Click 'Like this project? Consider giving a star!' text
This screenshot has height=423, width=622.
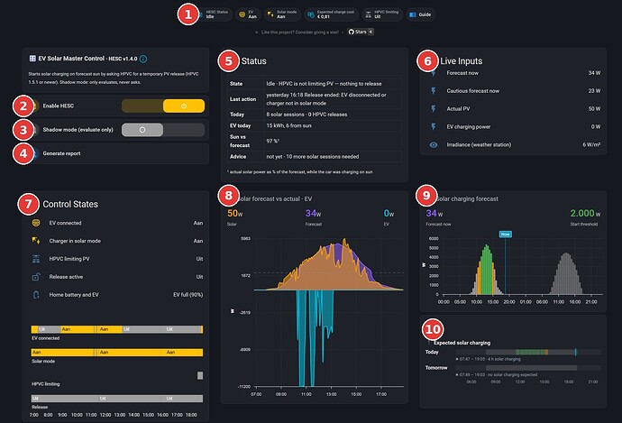pos(300,32)
